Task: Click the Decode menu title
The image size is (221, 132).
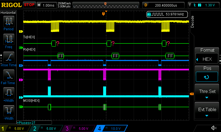Action: pos(193,21)
